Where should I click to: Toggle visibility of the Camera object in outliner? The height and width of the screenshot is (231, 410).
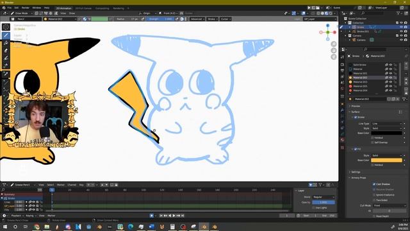(x=401, y=40)
